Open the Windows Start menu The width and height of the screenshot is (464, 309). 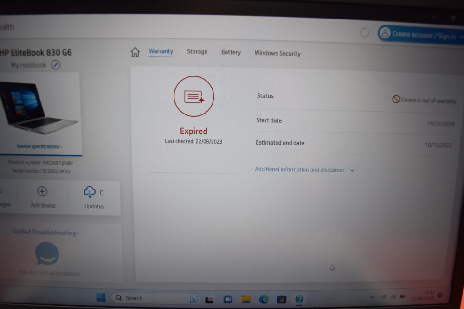pos(101,297)
